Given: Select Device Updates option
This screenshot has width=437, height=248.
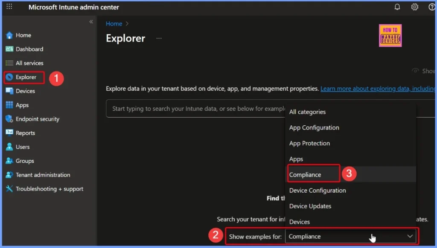Looking at the screenshot, I should coord(351,206).
